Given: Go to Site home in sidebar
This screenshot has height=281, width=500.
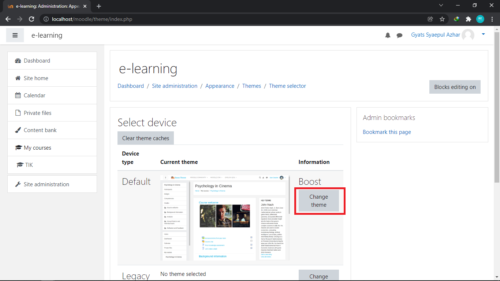Looking at the screenshot, I should (36, 78).
